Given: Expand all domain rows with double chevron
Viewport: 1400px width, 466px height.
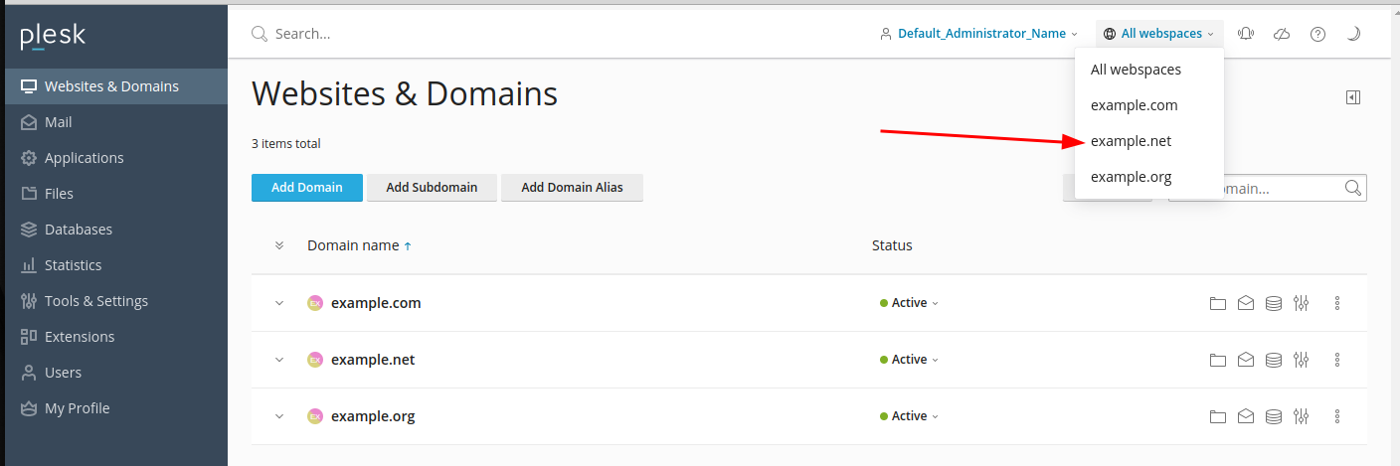Looking at the screenshot, I should click(279, 245).
